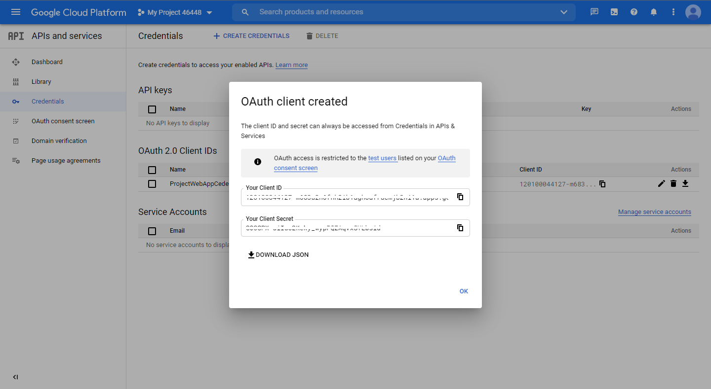Click the Google Cloud Platform logo text
The width and height of the screenshot is (711, 389).
tap(79, 12)
